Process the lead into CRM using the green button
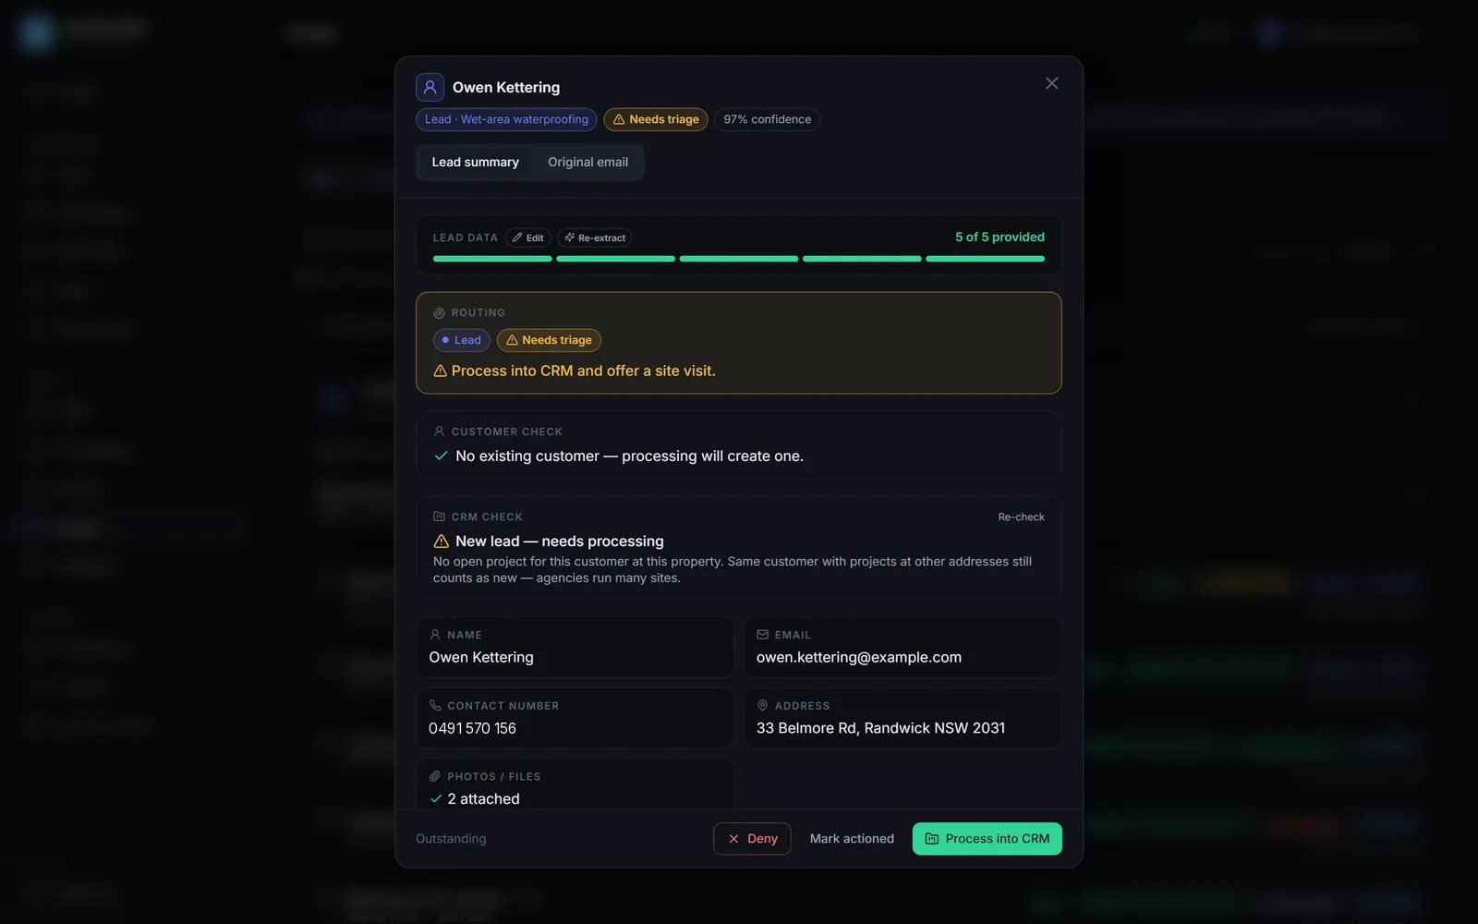This screenshot has height=924, width=1478. [x=987, y=839]
